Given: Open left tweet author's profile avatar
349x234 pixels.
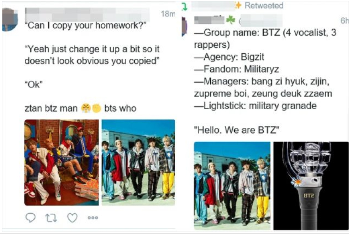Looking at the screenshot, I should (x=9, y=20).
